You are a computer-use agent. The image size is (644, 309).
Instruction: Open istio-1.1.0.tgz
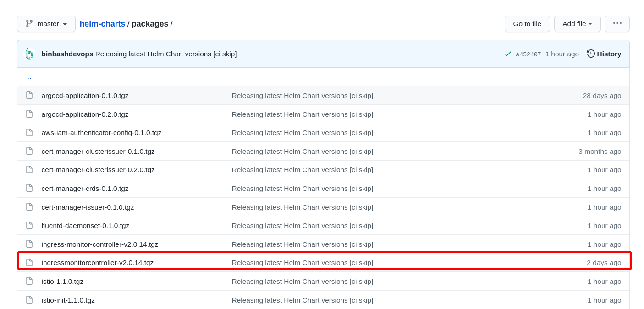tap(62, 282)
